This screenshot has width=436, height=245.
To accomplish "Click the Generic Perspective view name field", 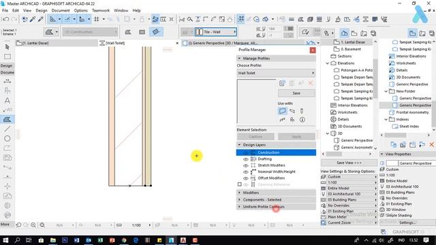I will tap(417, 163).
